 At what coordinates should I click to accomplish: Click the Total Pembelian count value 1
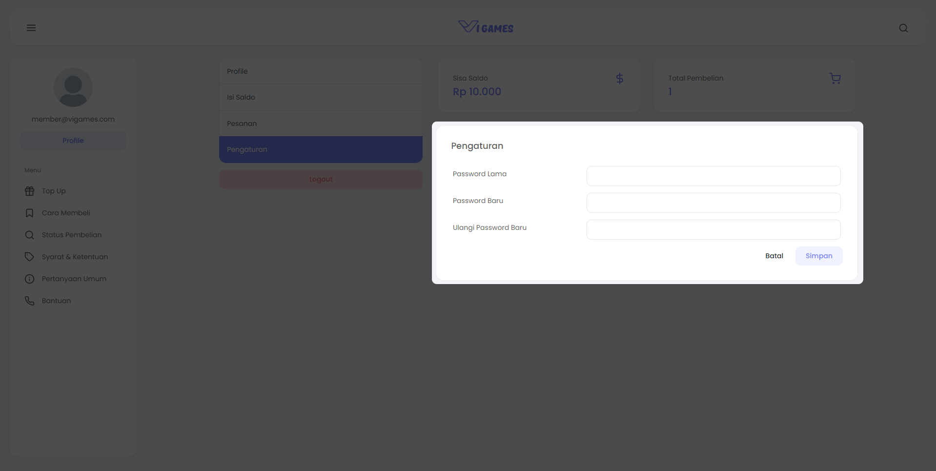pos(670,92)
